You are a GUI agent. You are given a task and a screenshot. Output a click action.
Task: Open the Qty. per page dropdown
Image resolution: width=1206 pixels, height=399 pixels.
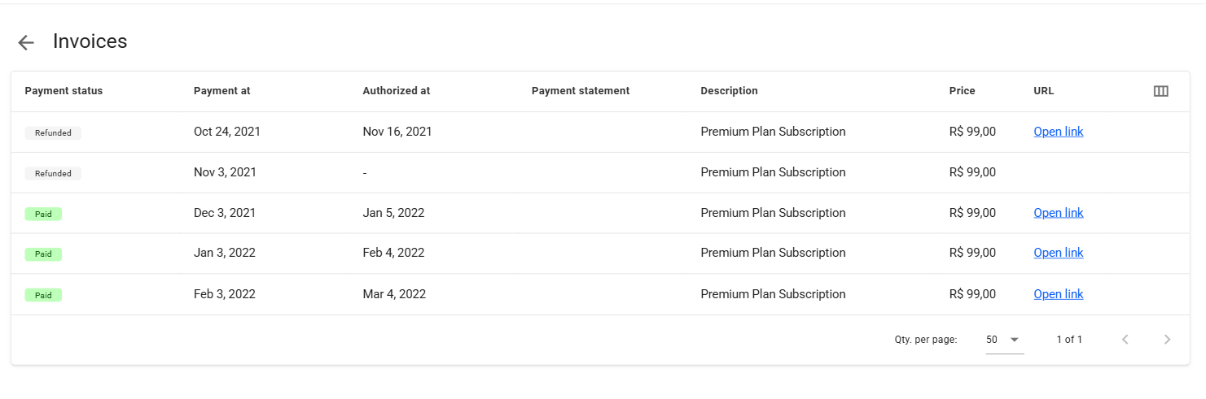coord(1004,340)
